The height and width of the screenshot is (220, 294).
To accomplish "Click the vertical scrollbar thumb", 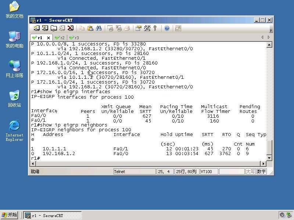I will click(x=269, y=148).
